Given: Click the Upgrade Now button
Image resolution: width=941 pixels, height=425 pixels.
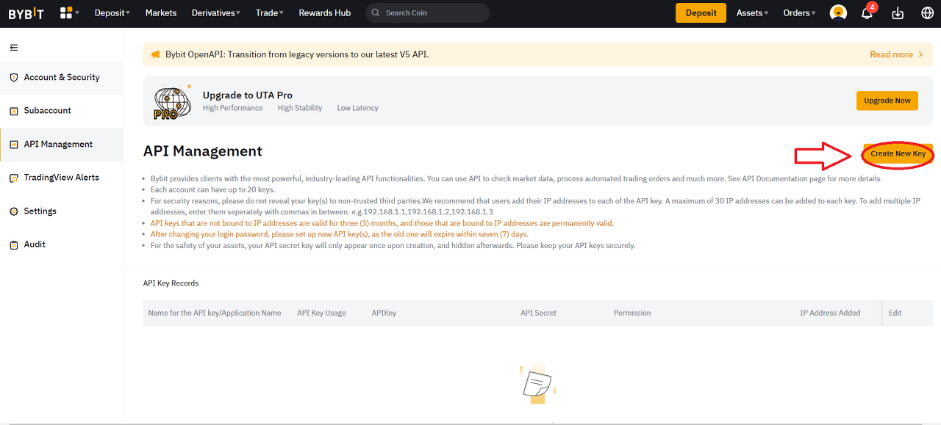Looking at the screenshot, I should [x=887, y=101].
